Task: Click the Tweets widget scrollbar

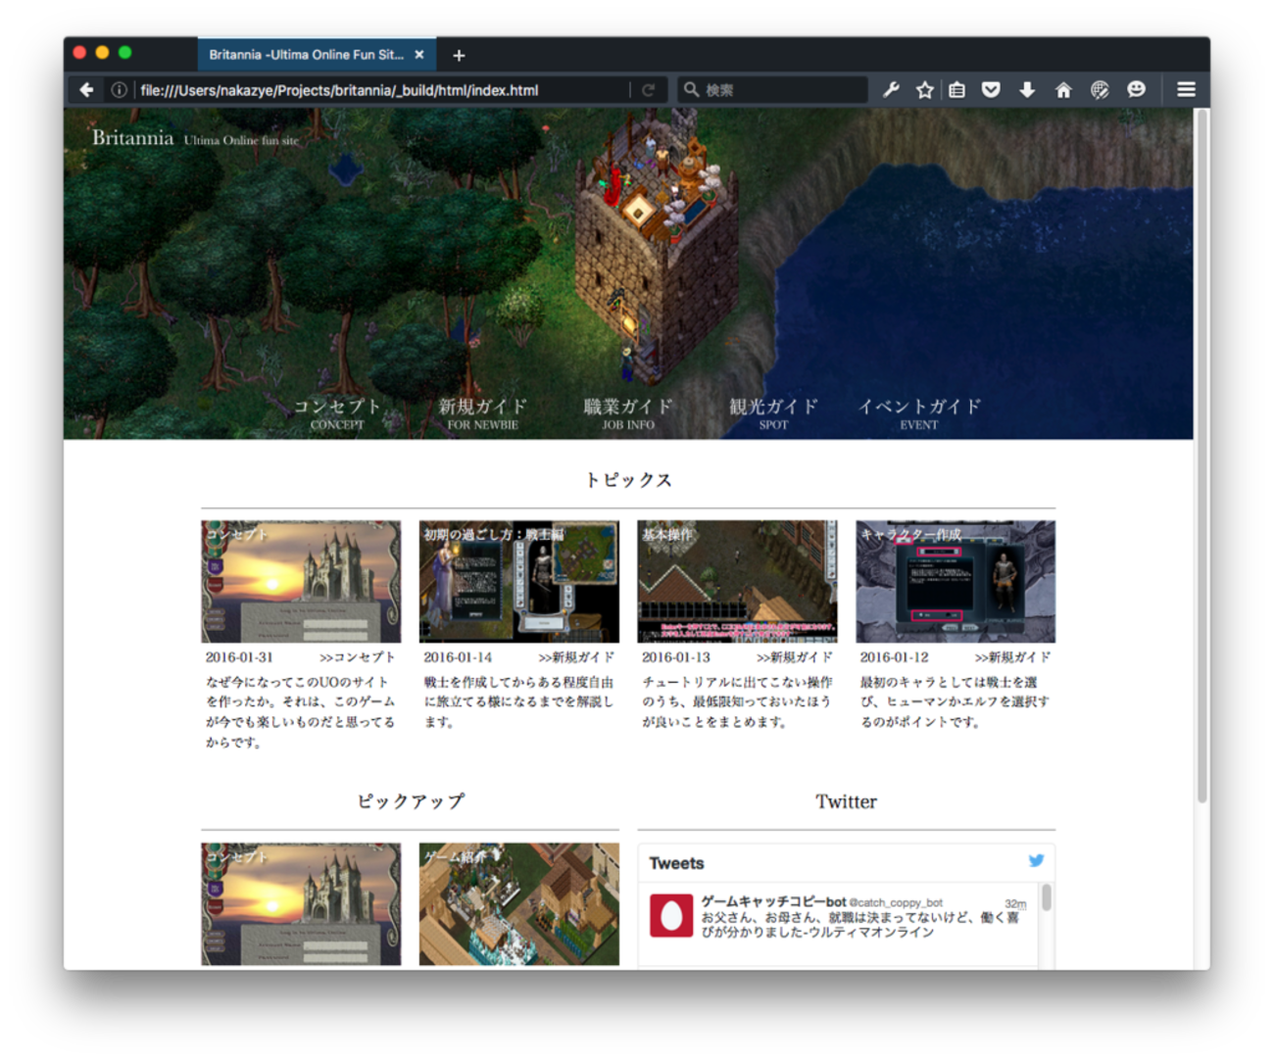Action: point(1046,897)
